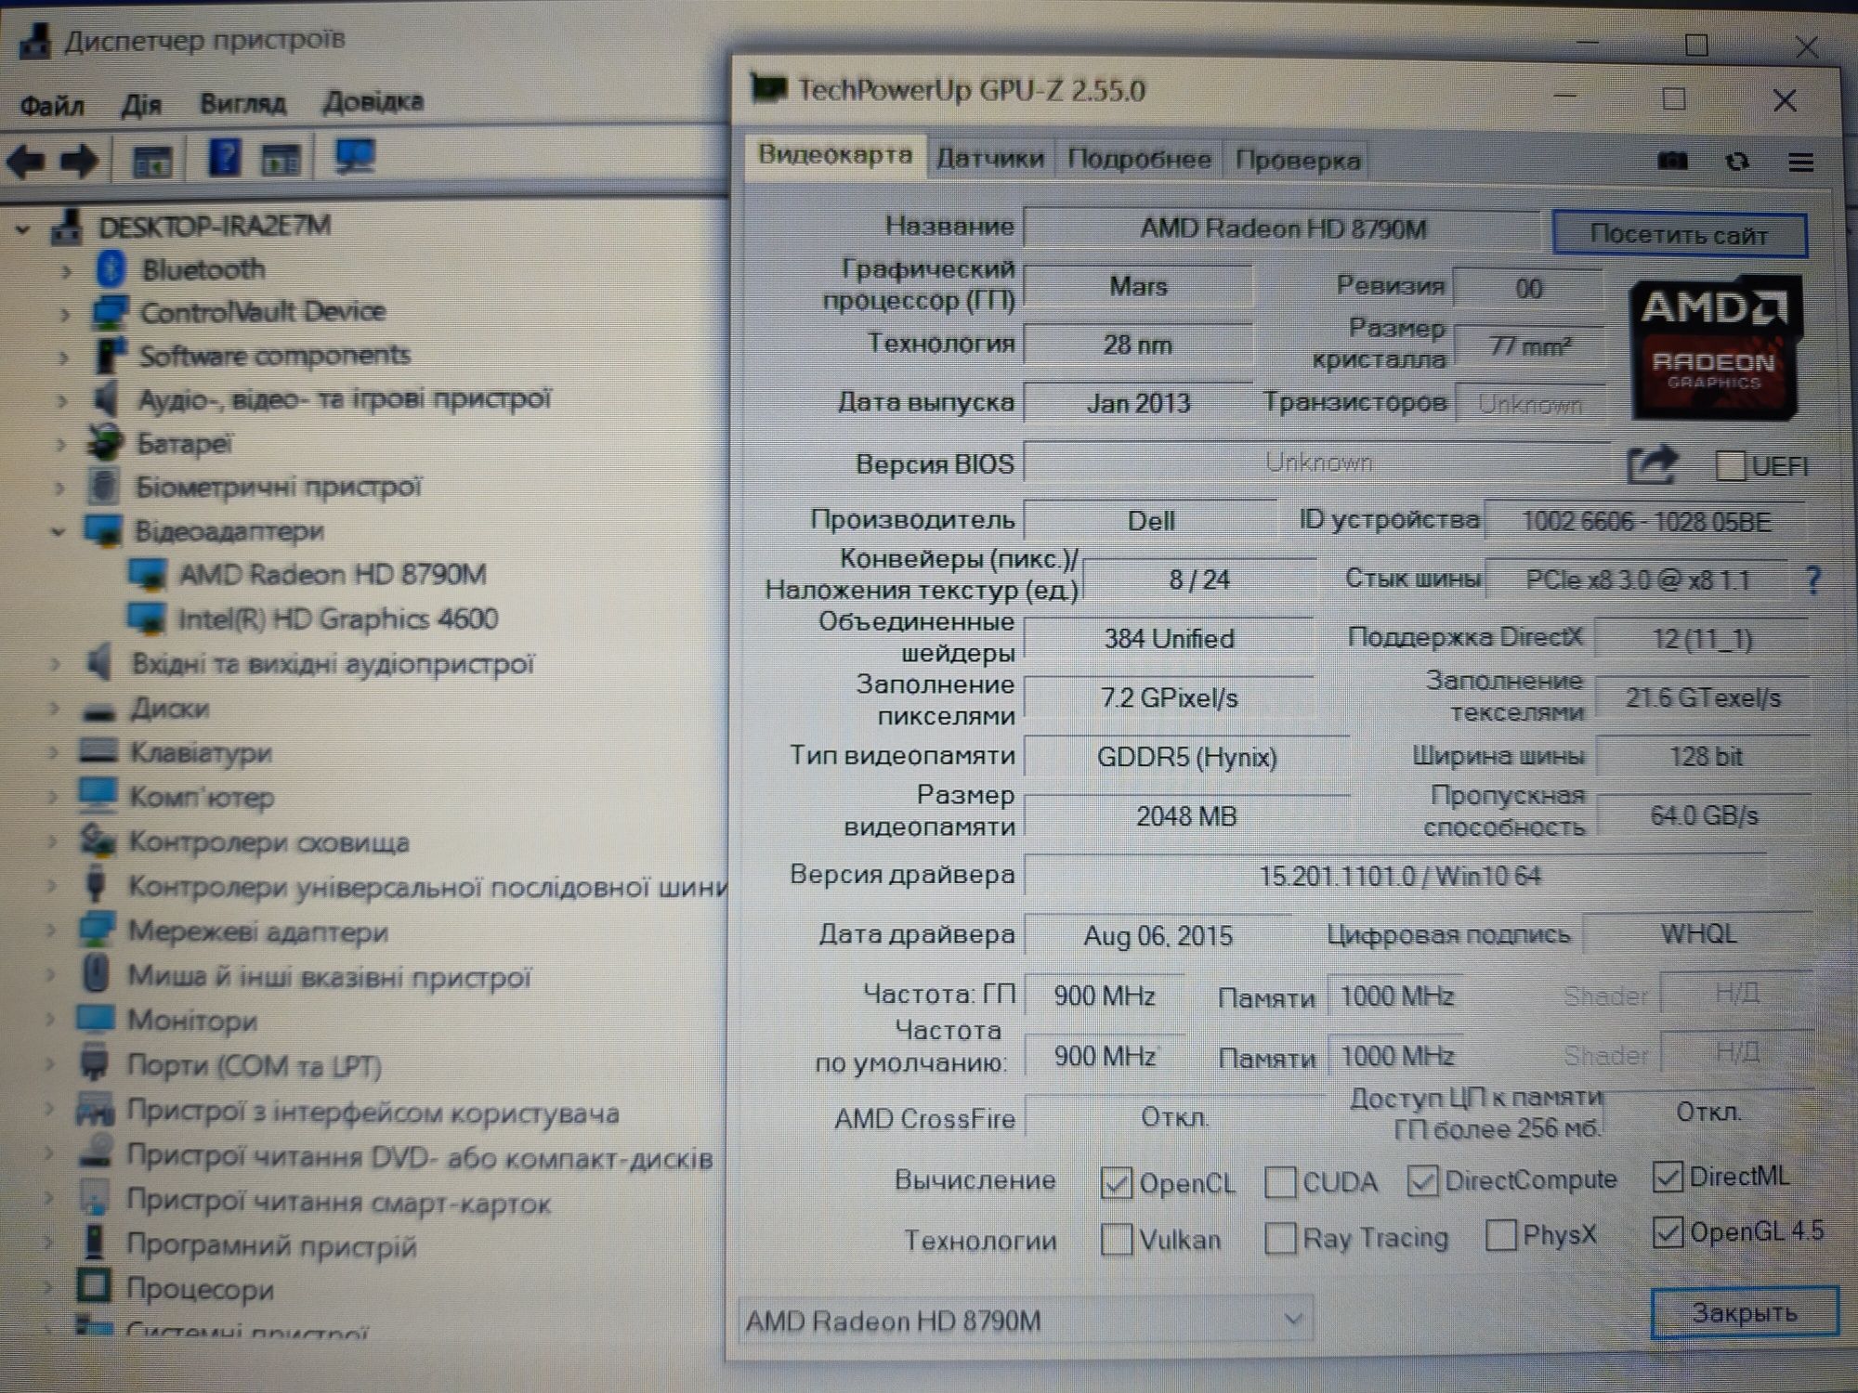Toggle the Ray Tracing checkbox
The image size is (1858, 1393).
(x=1280, y=1238)
